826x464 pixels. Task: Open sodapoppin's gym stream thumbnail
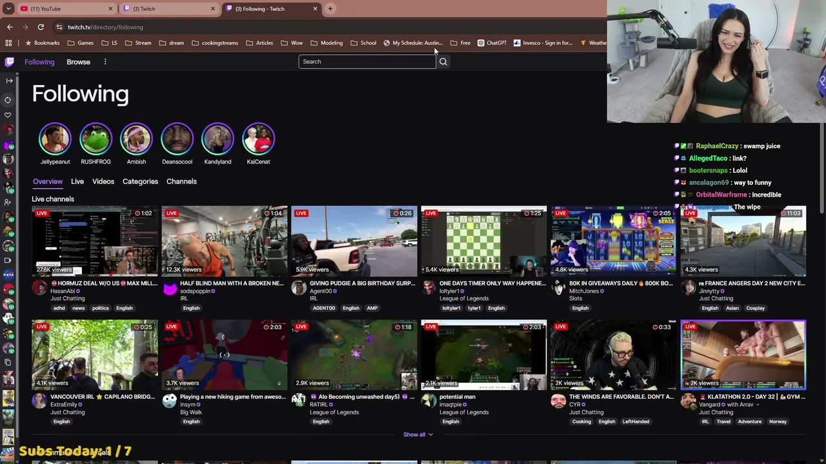point(225,241)
